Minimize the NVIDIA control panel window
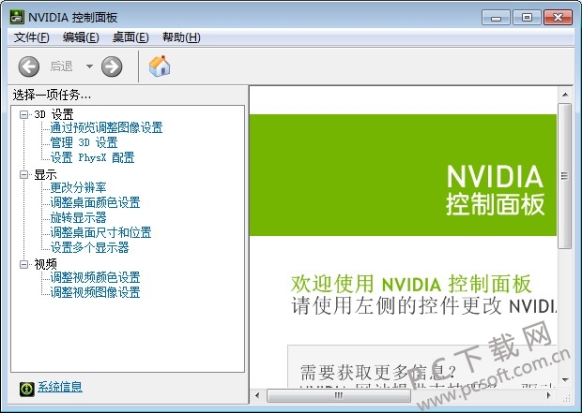Viewport: 582px width, 413px height. point(496,18)
